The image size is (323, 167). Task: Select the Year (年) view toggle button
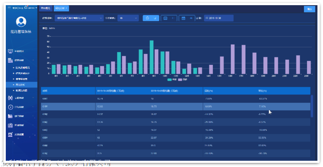tap(187, 18)
